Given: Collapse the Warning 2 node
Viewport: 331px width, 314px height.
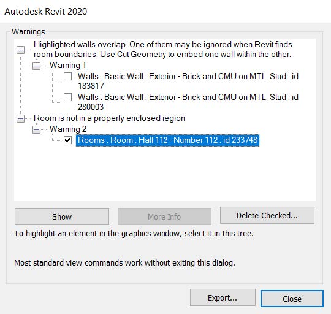Looking at the screenshot, I should [x=36, y=129].
